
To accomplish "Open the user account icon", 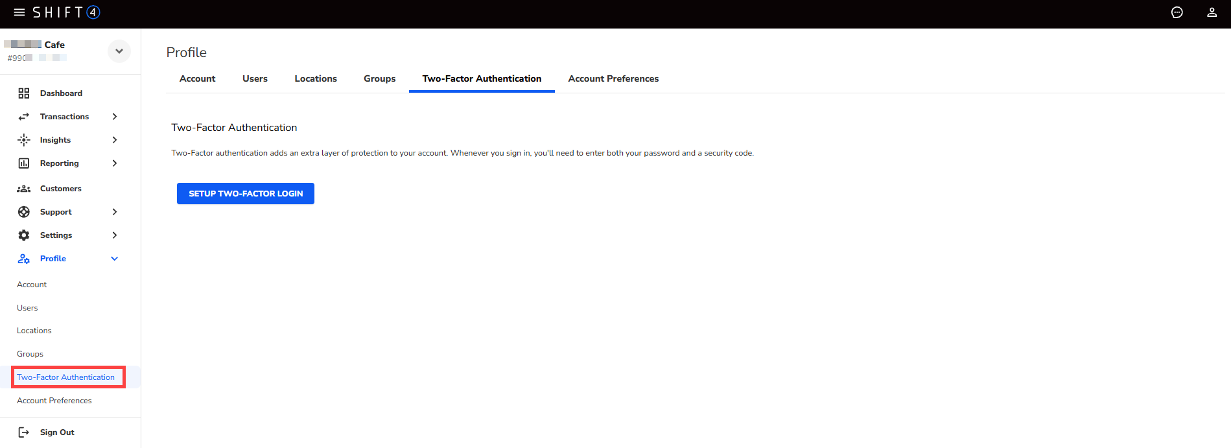I will 1211,12.
